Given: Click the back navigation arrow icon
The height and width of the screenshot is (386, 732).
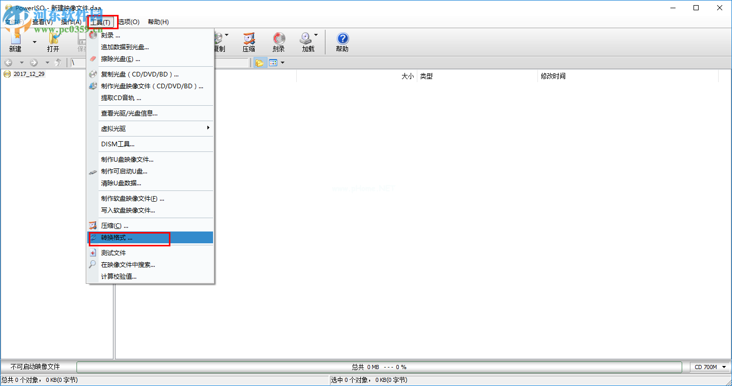Looking at the screenshot, I should pyautogui.click(x=8, y=63).
